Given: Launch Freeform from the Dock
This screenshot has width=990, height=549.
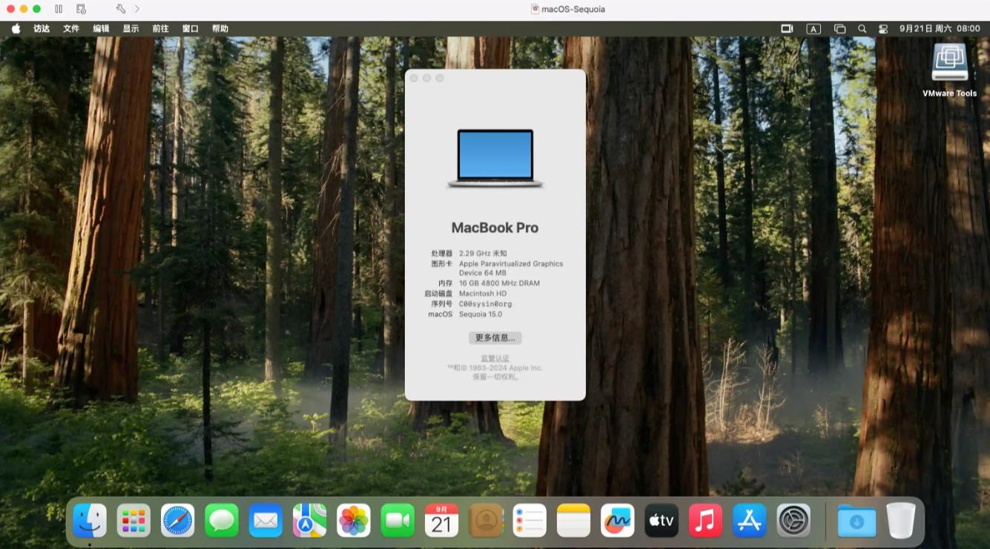Looking at the screenshot, I should point(618,520).
